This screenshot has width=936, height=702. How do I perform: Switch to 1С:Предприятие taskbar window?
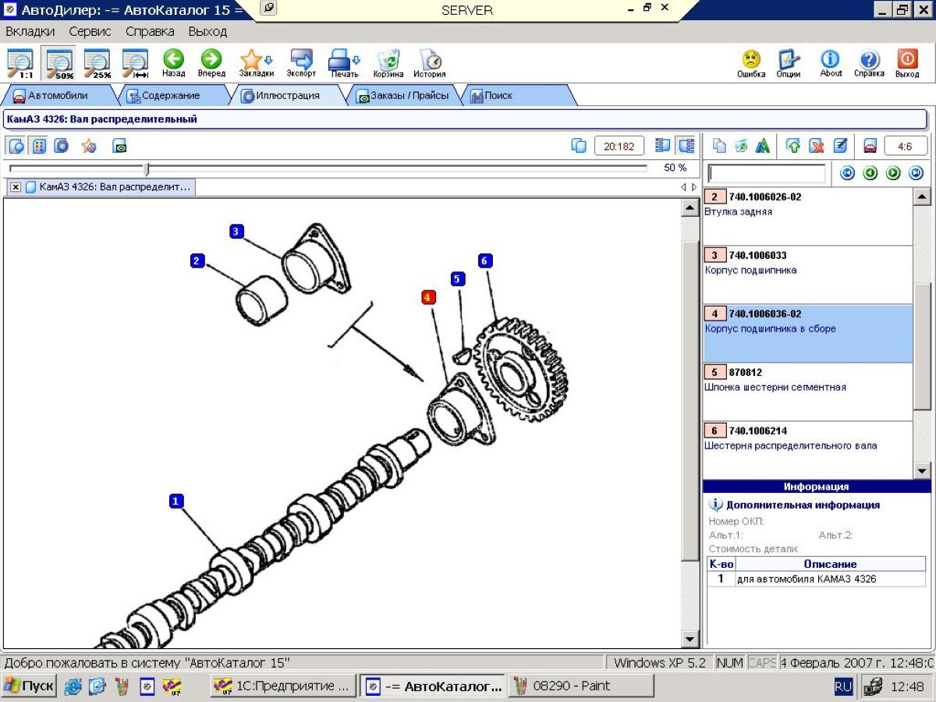pos(283,686)
